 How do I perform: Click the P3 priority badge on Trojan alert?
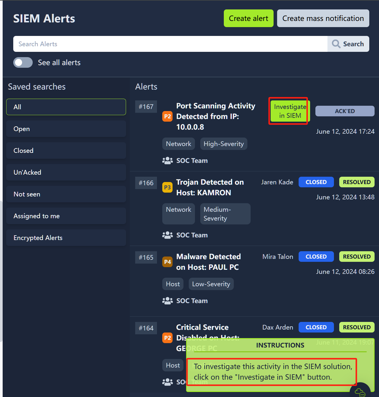point(167,187)
